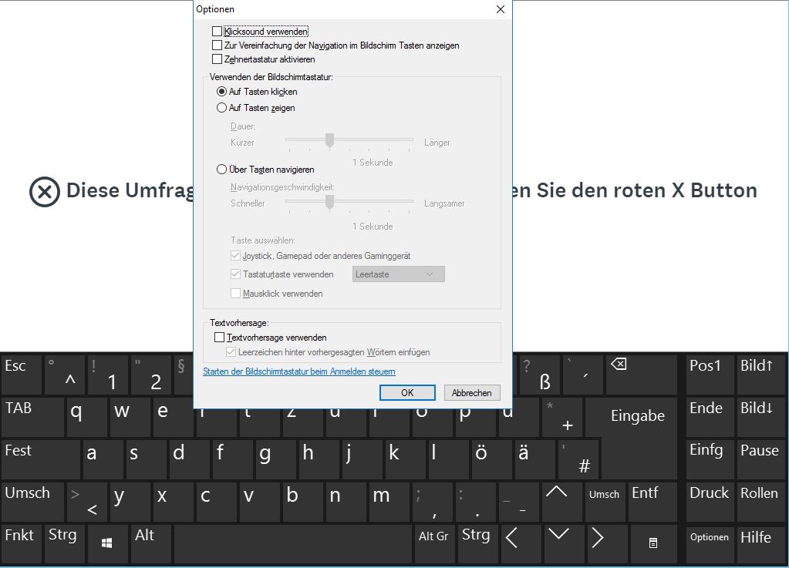Click the letter g key
This screenshot has height=568, width=789.
(x=275, y=459)
